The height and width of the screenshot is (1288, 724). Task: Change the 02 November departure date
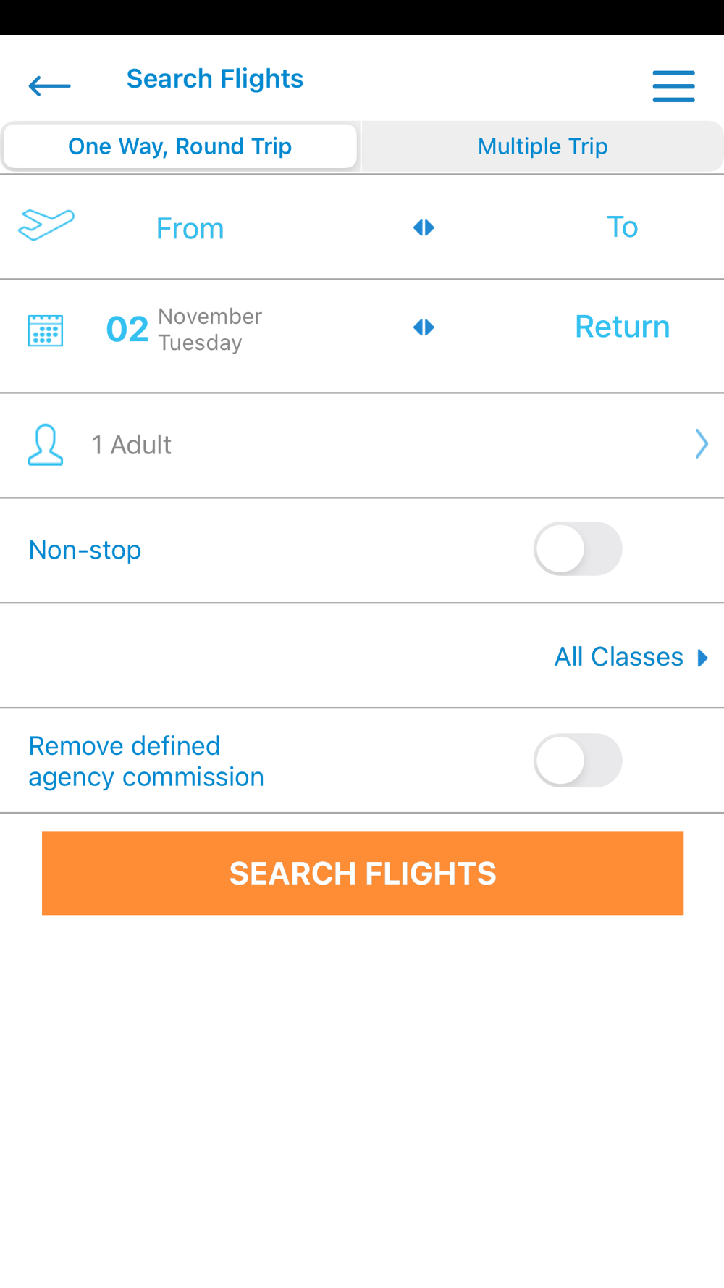click(x=185, y=329)
